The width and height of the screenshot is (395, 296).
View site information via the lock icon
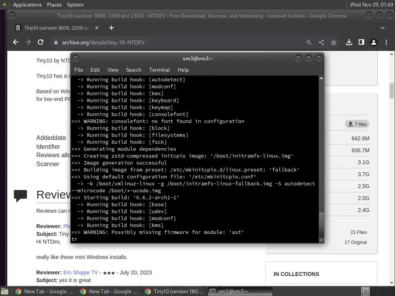(x=56, y=42)
